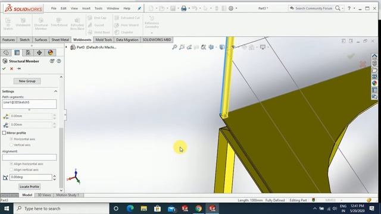Viewport: 381px width, 214px height.
Task: Pin the Structural Member property panel
Action: 19,69
